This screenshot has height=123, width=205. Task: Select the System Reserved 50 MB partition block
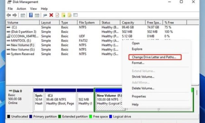(39, 100)
